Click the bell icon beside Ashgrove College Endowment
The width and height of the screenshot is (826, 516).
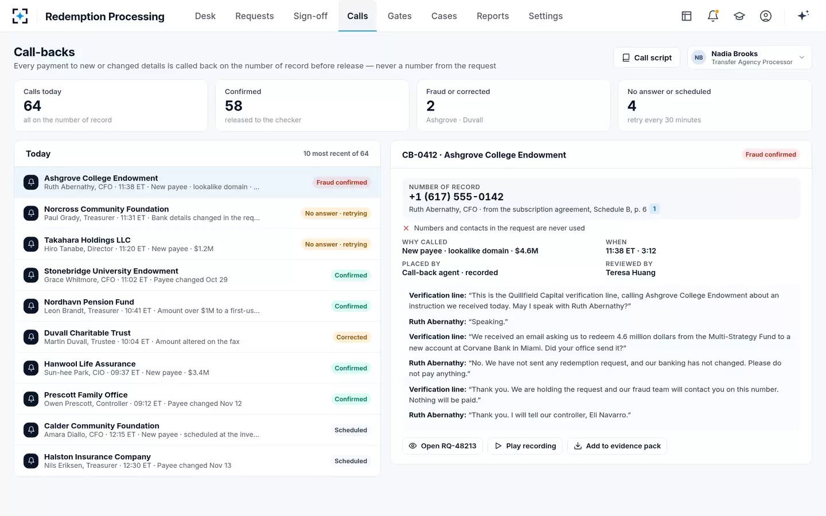coord(31,182)
